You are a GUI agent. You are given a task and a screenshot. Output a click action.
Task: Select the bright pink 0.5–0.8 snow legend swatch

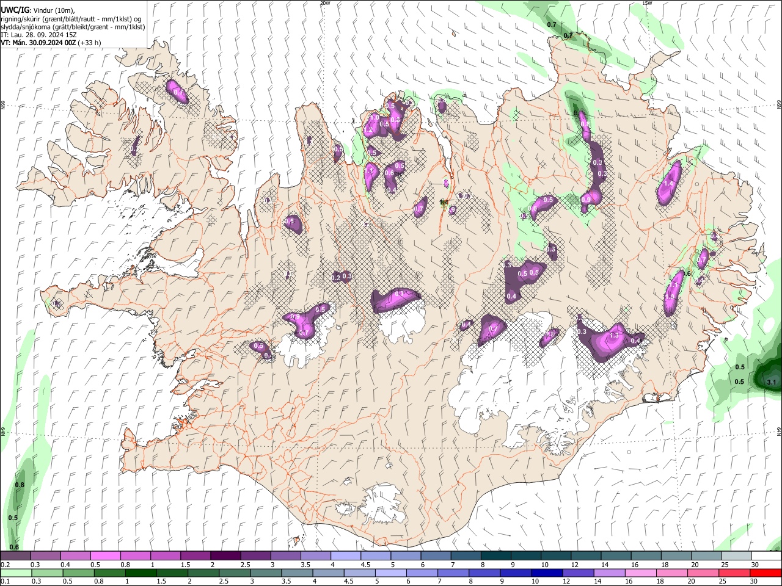pyautogui.click(x=105, y=556)
